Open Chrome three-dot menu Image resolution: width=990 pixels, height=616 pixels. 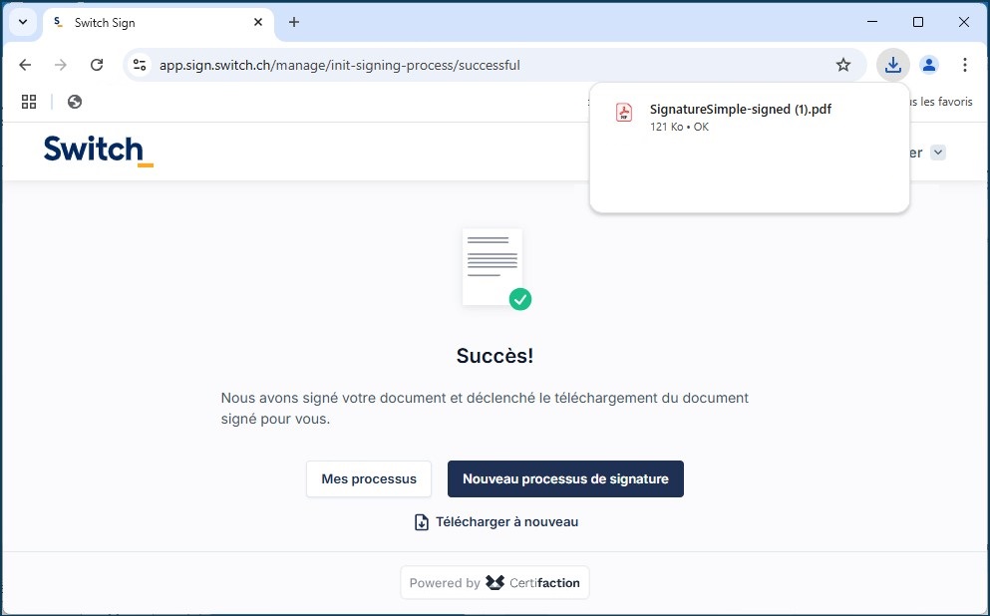pyautogui.click(x=964, y=65)
